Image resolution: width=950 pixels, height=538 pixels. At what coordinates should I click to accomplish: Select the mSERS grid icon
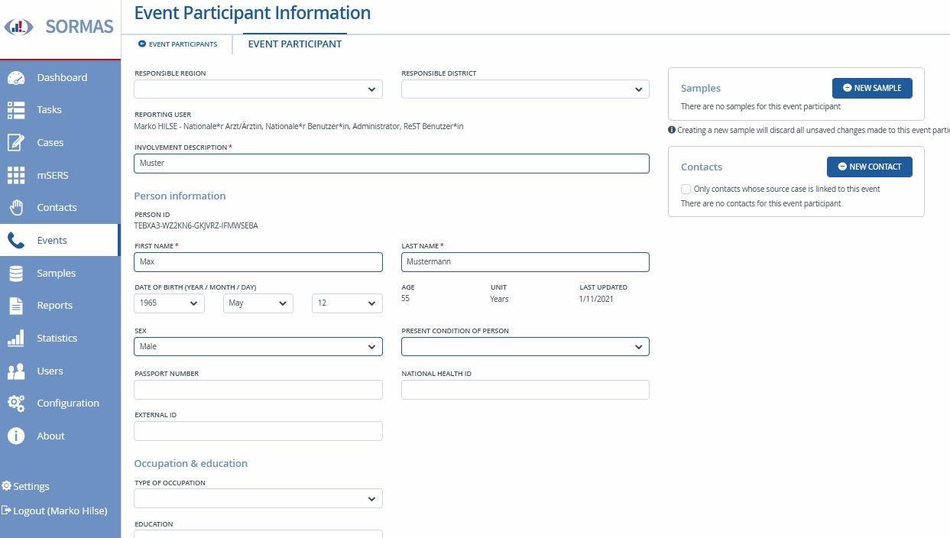tap(16, 175)
